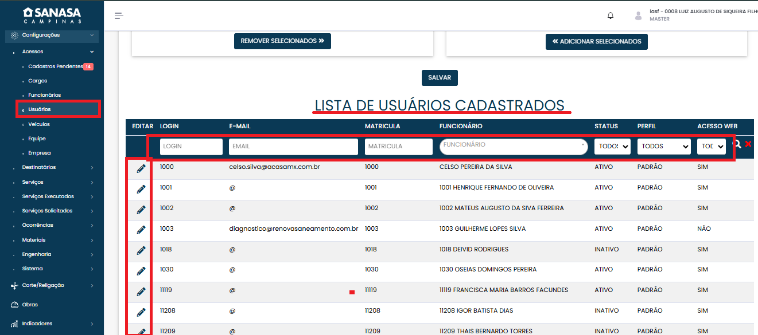This screenshot has height=335, width=758.
Task: Click the Adicionar Selecionados button
Action: [x=596, y=42]
